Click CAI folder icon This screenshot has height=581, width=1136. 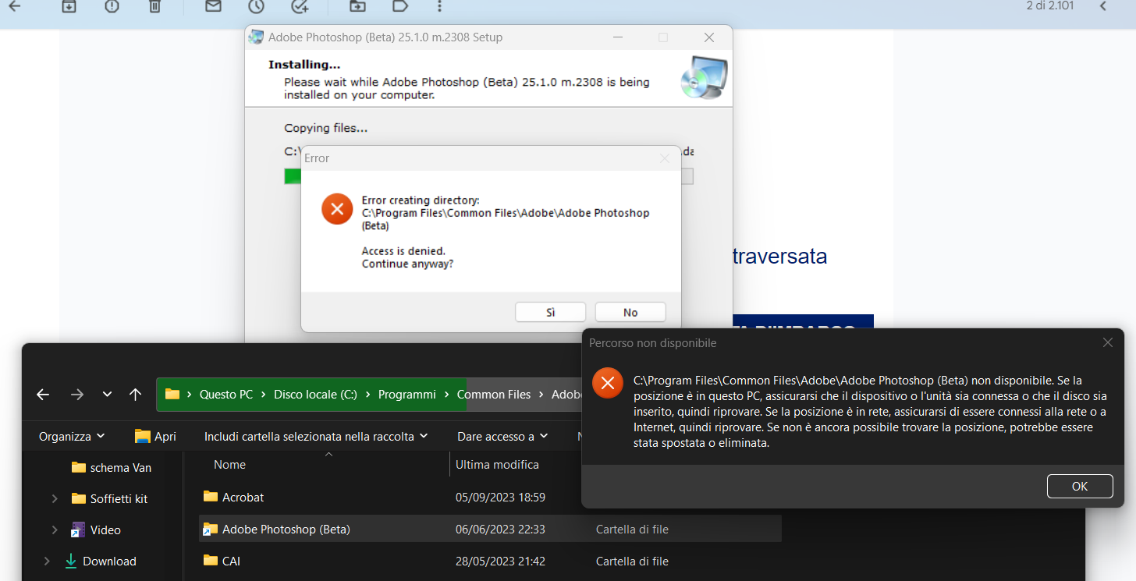coord(210,560)
